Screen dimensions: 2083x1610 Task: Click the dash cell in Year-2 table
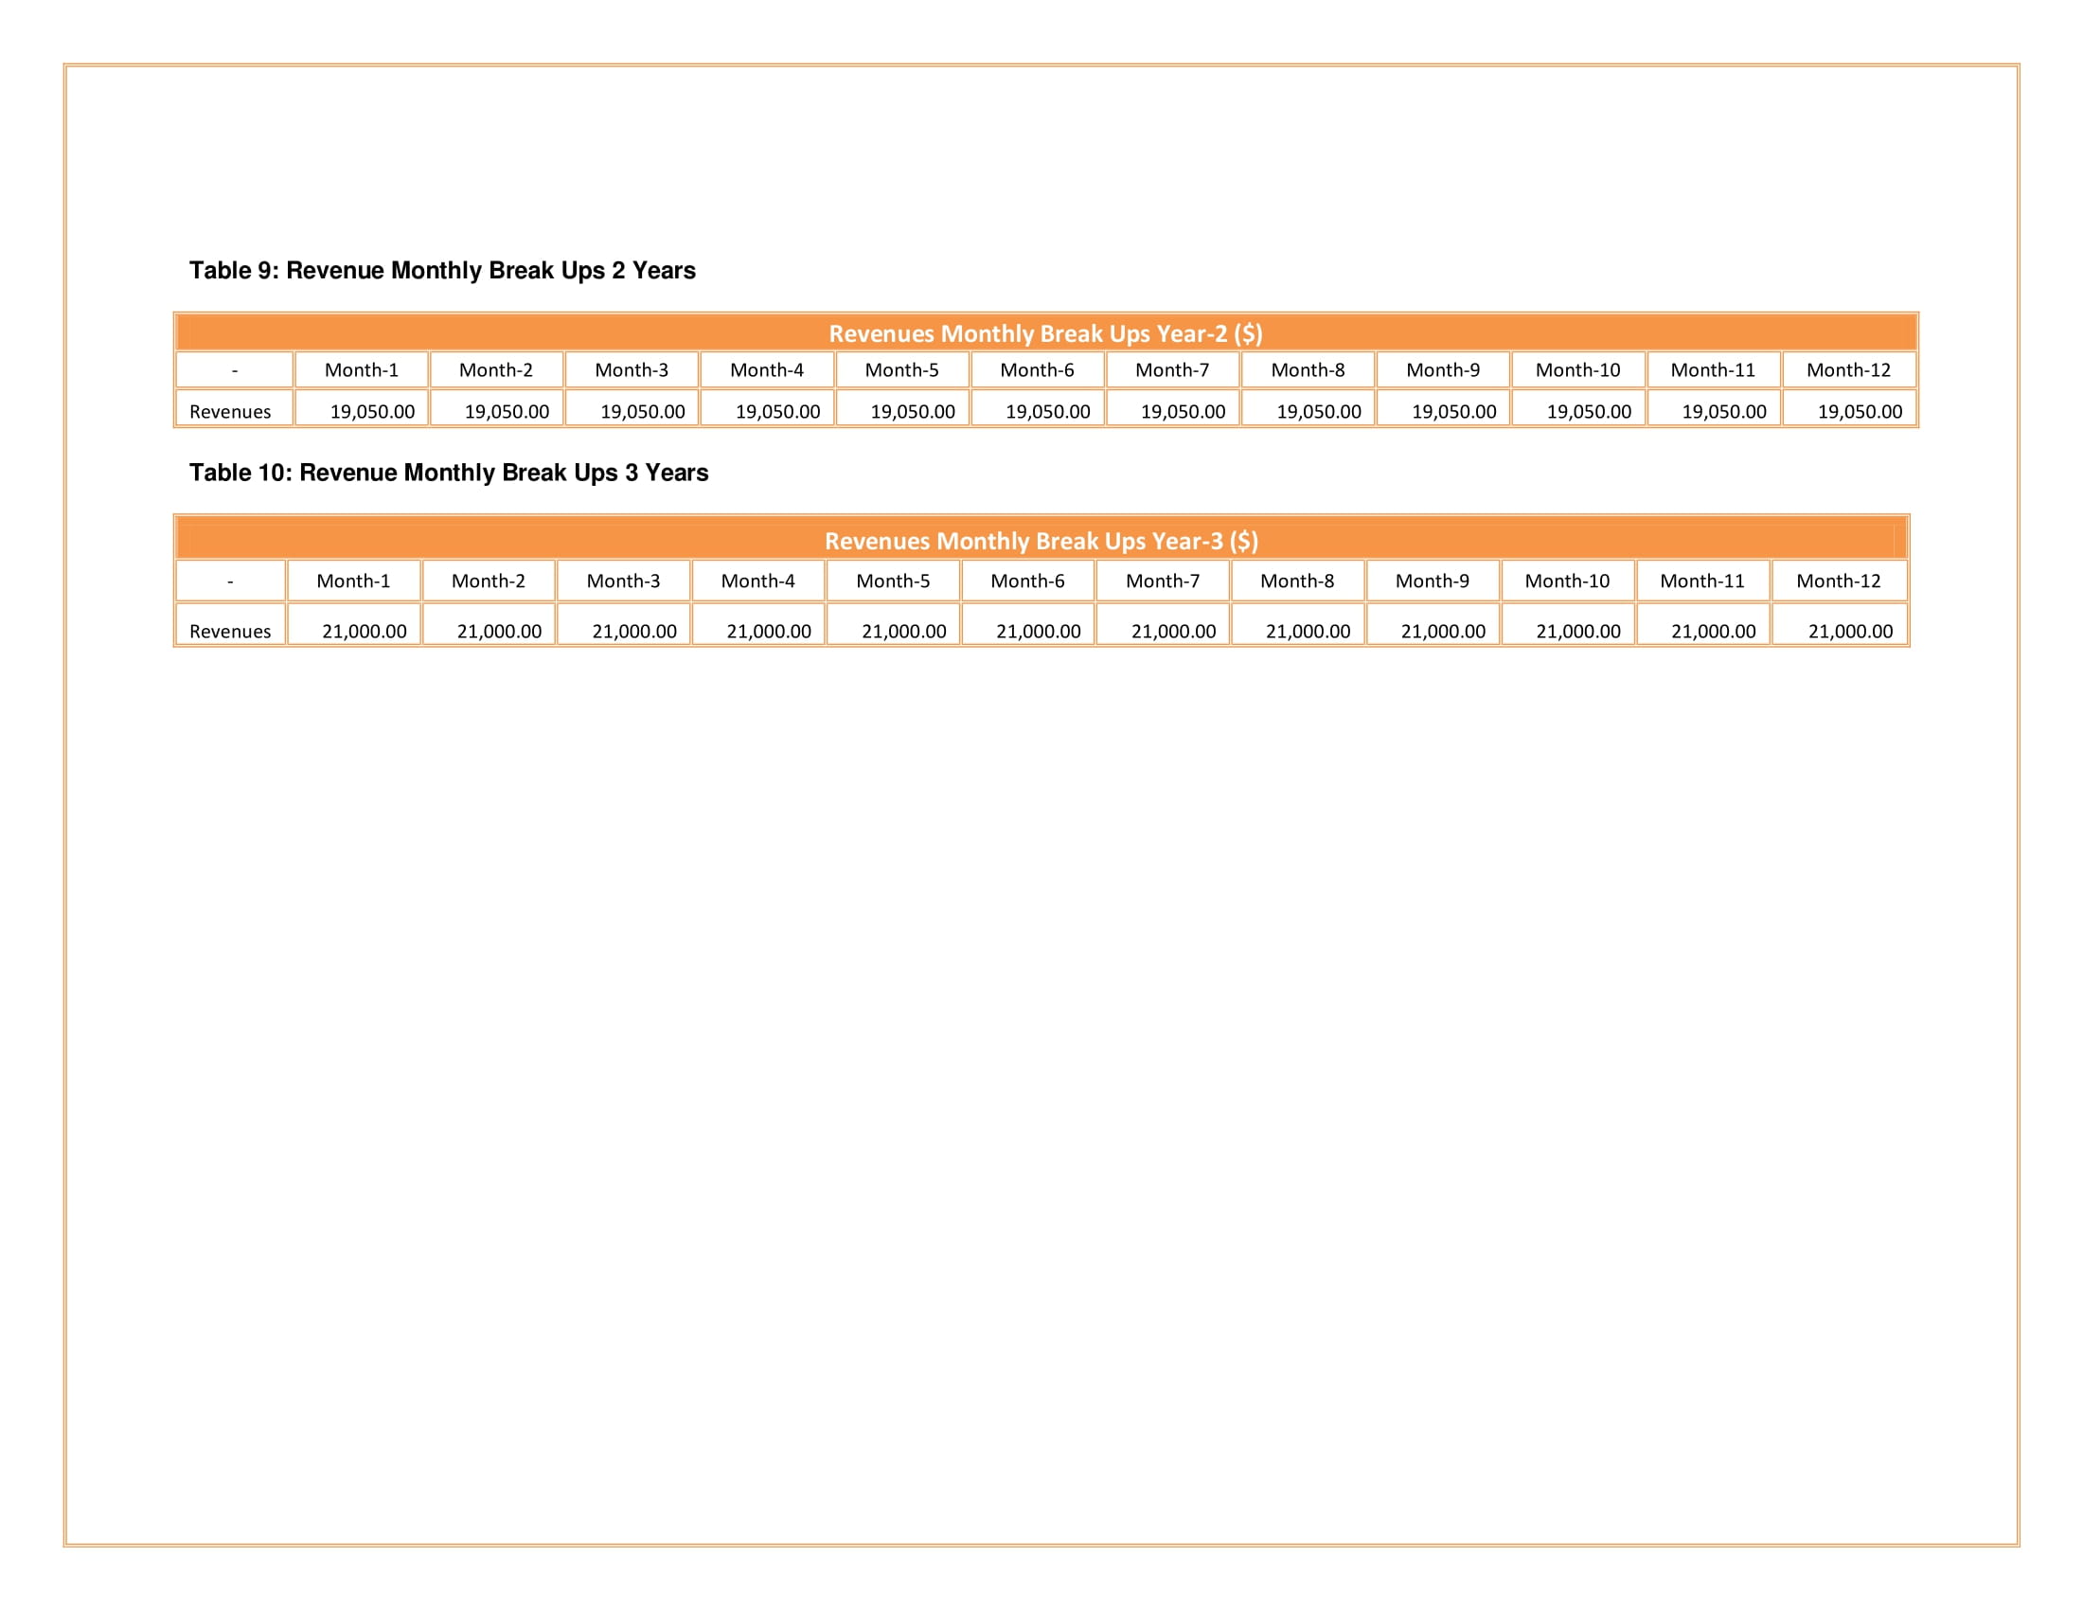[235, 370]
